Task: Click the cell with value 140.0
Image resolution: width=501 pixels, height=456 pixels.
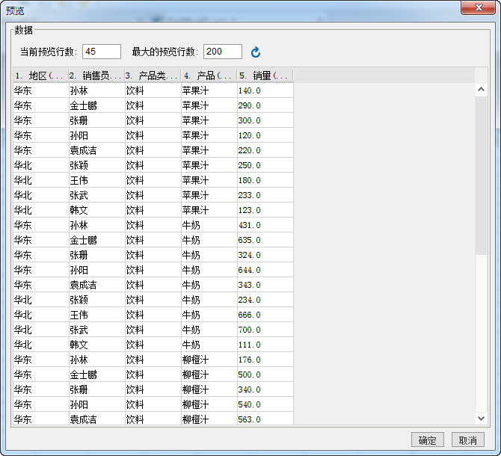Action: [x=265, y=90]
